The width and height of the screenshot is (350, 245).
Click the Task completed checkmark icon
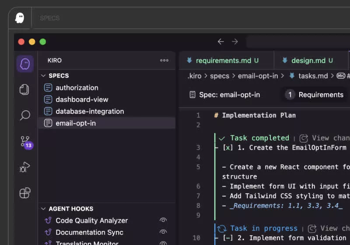[222, 139]
